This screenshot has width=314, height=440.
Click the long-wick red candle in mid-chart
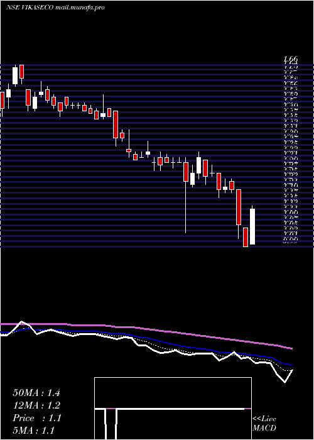(186, 195)
